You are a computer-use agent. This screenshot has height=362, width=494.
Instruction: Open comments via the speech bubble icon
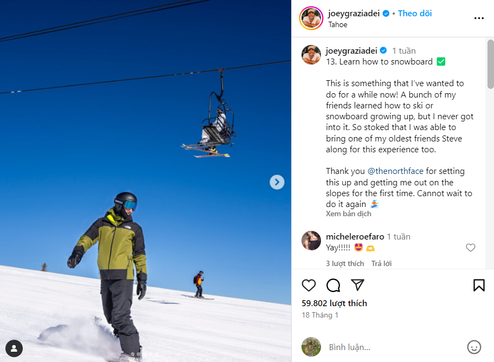[x=333, y=285]
